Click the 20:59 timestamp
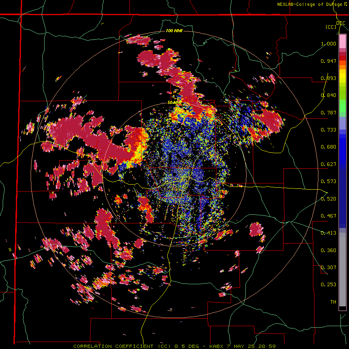349x349 pixels. pos(267,346)
